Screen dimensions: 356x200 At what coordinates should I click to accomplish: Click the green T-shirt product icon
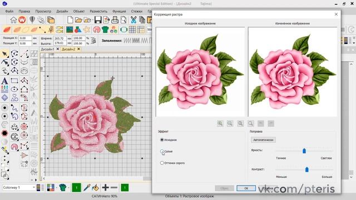tap(105, 29)
